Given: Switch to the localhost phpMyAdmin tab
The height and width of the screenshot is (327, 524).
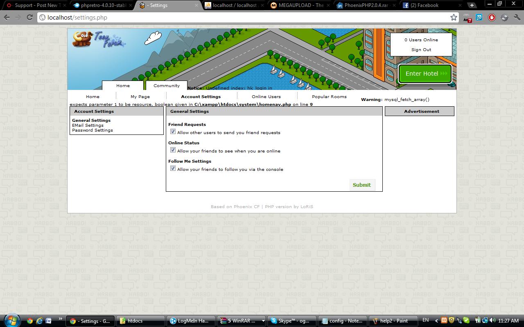Looking at the screenshot, I should pyautogui.click(x=235, y=5).
